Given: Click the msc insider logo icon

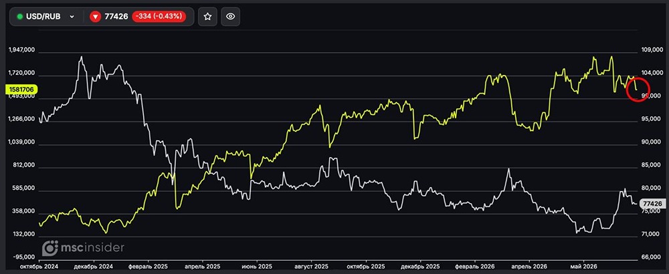Looking at the screenshot, I should (x=50, y=247).
